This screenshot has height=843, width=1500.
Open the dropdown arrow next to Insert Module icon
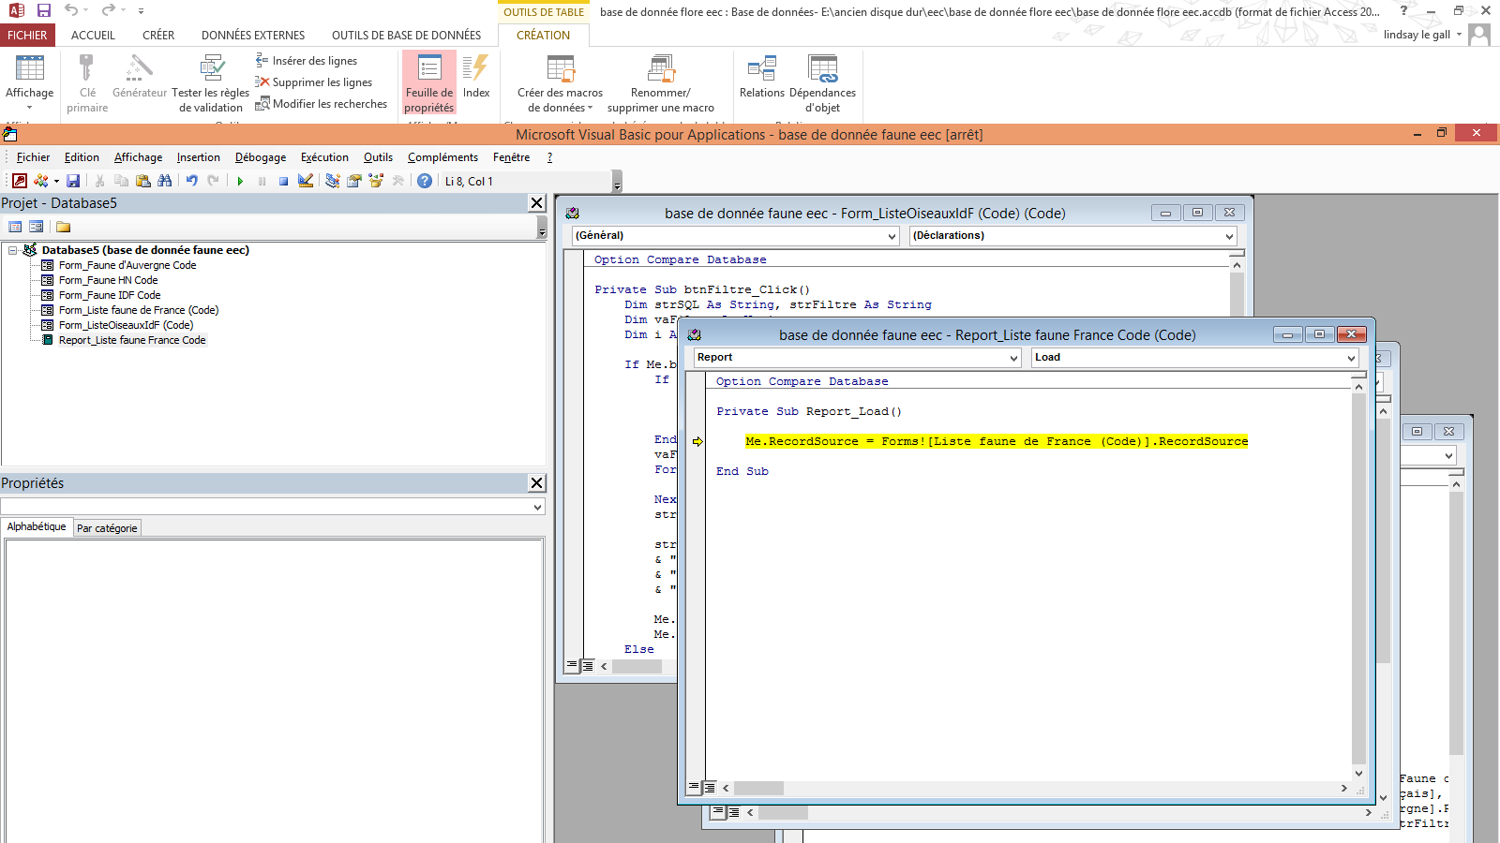56,181
